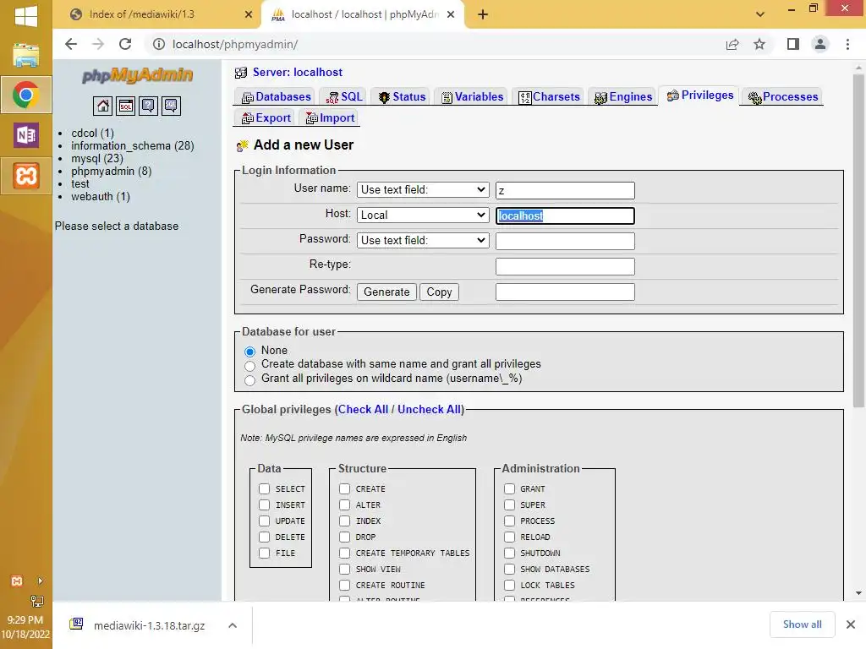Click the Copy password button
866x649 pixels.
(x=439, y=292)
